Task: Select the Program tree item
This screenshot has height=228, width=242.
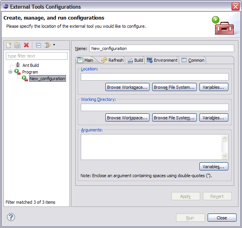Action: click(x=30, y=72)
